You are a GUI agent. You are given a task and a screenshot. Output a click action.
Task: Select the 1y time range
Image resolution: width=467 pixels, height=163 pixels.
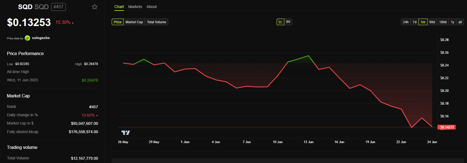453,22
